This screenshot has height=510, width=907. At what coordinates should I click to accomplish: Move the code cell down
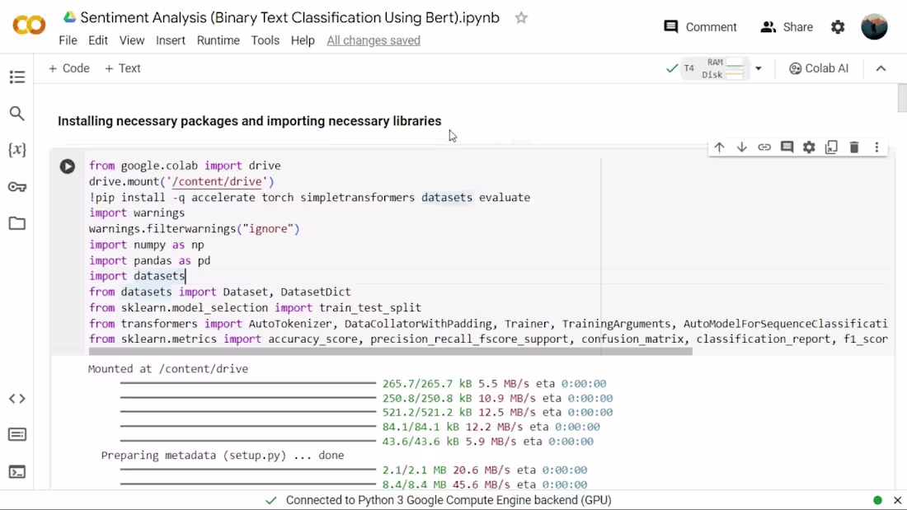[741, 147]
